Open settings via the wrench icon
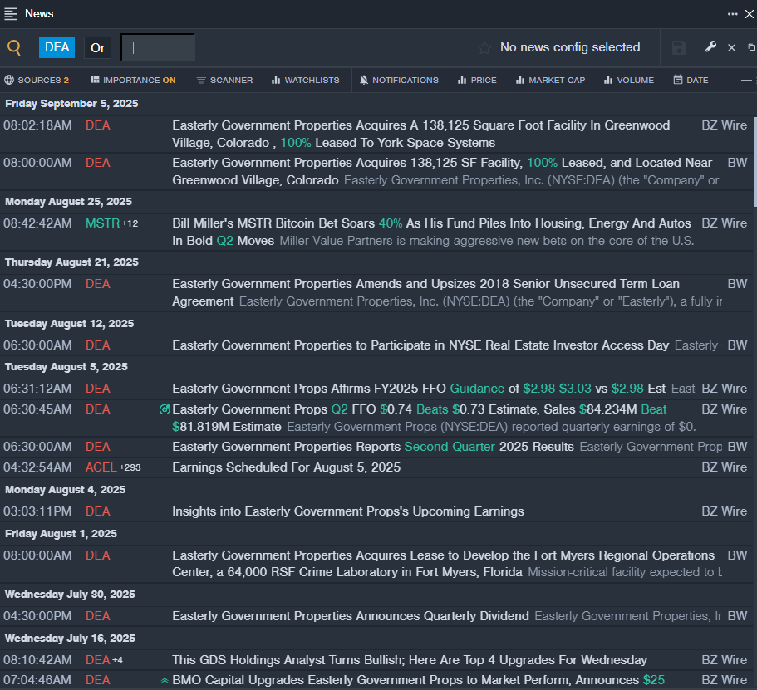 (710, 47)
